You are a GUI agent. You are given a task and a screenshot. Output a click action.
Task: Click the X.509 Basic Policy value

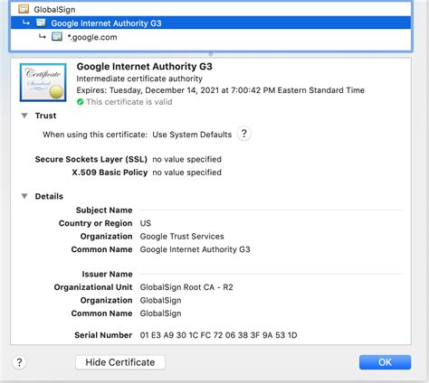pyautogui.click(x=186, y=173)
